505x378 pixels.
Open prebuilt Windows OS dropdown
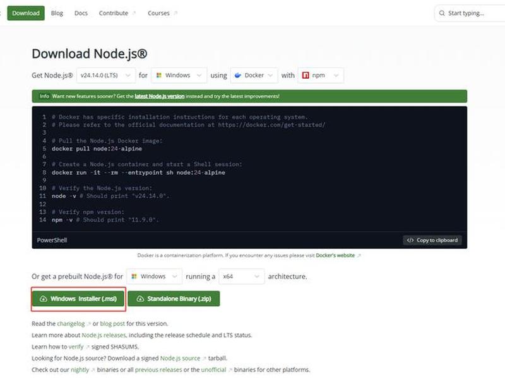pyautogui.click(x=155, y=277)
